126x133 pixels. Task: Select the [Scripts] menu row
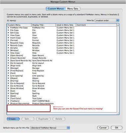click(x=62, y=48)
